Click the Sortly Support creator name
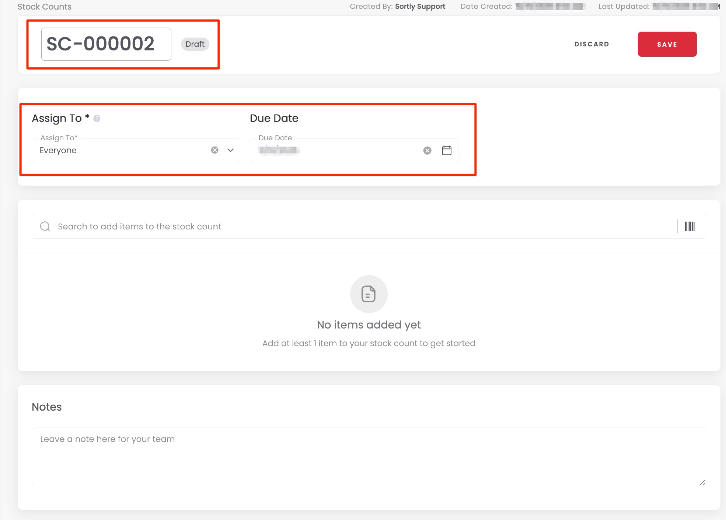The image size is (726, 520). (420, 6)
